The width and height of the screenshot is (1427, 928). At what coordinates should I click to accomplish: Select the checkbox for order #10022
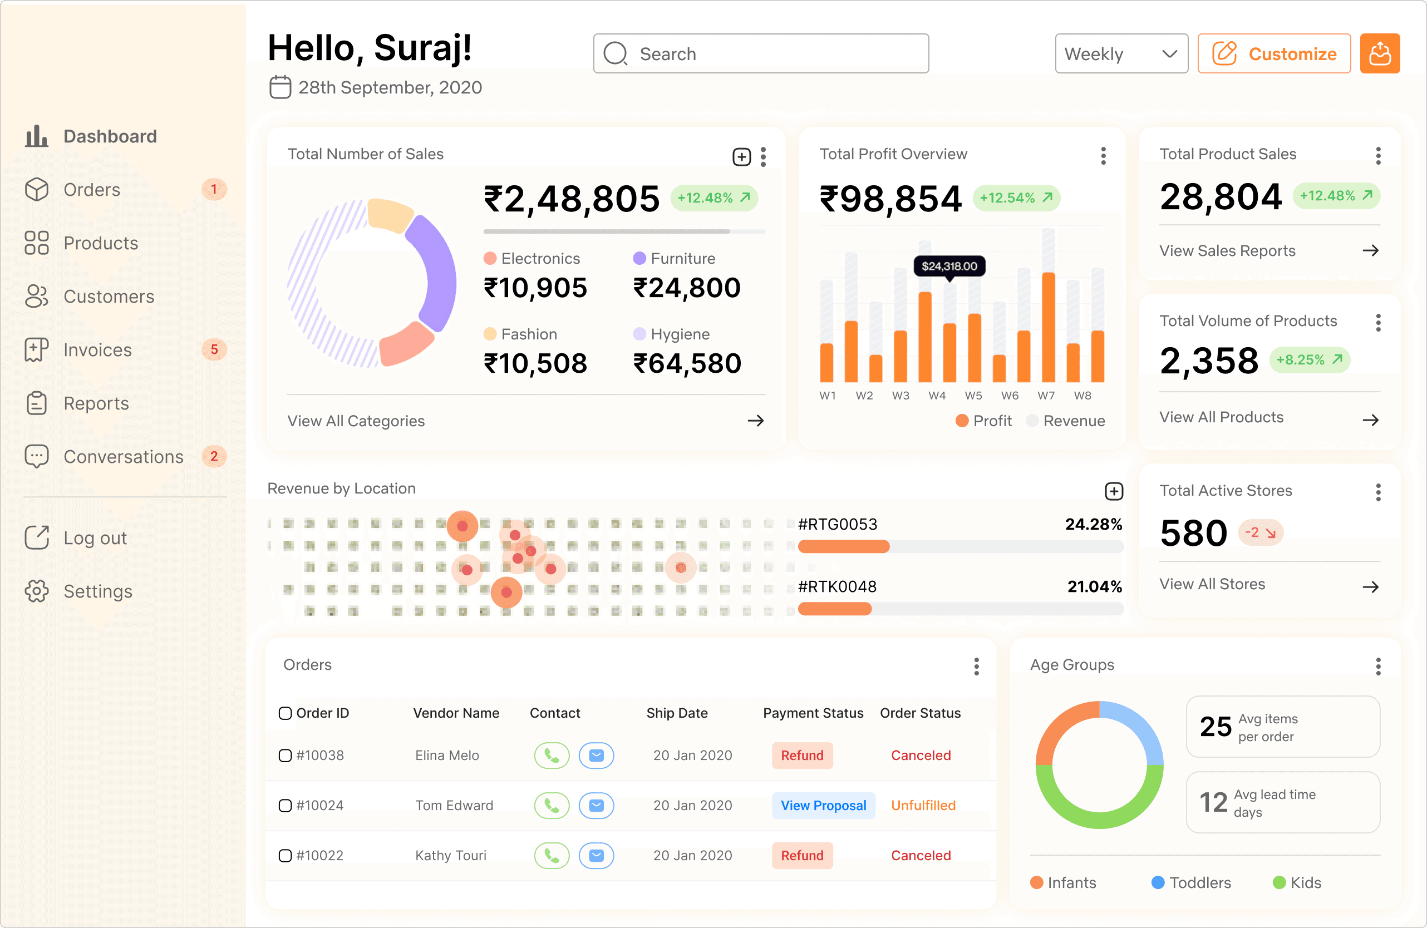(x=286, y=856)
